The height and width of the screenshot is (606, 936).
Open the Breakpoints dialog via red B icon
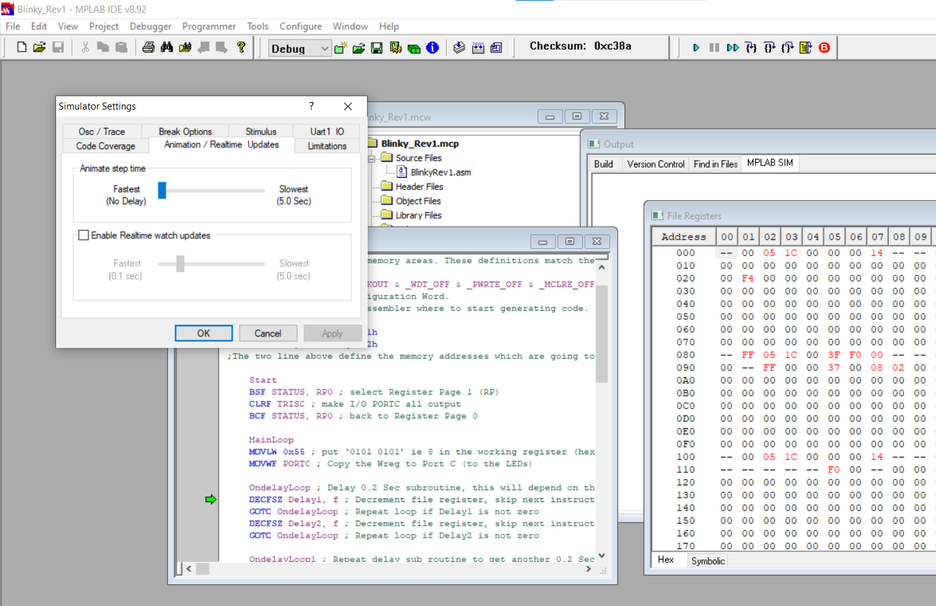point(823,47)
